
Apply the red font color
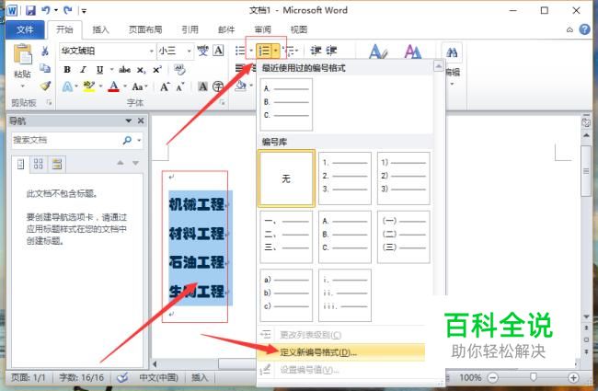tap(114, 86)
